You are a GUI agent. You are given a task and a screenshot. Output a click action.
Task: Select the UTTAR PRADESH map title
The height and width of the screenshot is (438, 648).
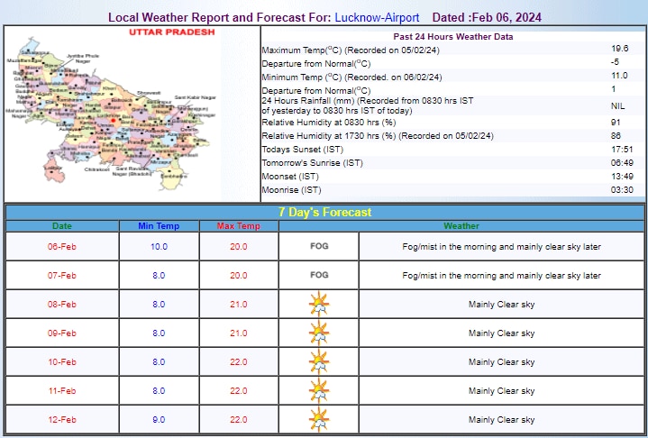(x=172, y=32)
